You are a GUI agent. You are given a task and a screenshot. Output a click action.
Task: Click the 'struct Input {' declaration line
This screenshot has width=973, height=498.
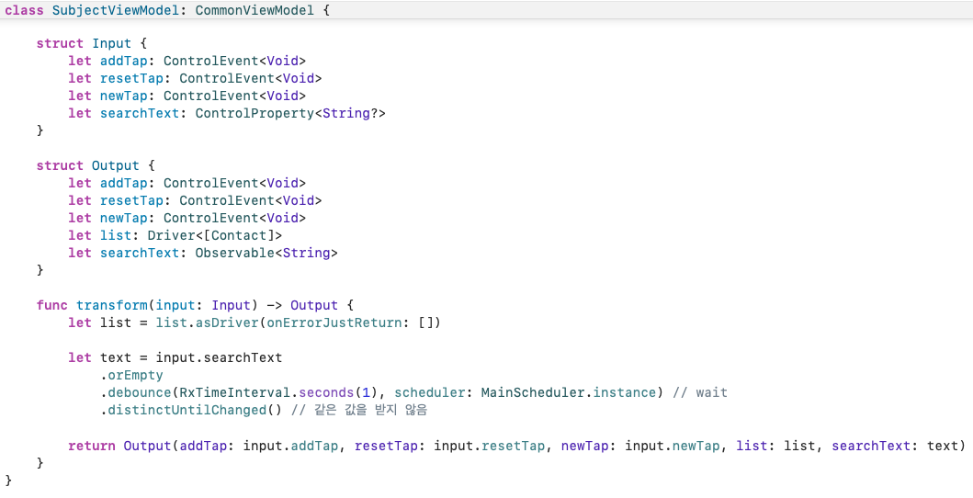pos(92,43)
